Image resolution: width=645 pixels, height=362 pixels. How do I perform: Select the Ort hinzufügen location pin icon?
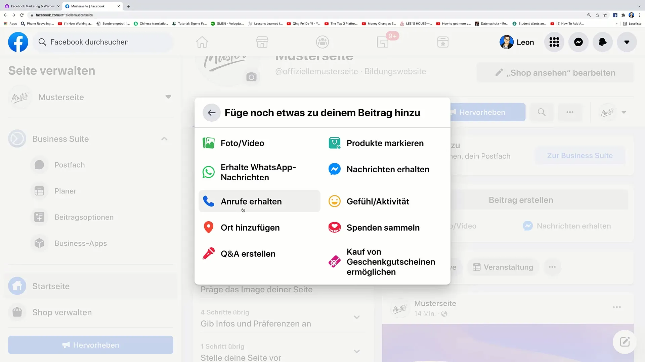point(208,227)
